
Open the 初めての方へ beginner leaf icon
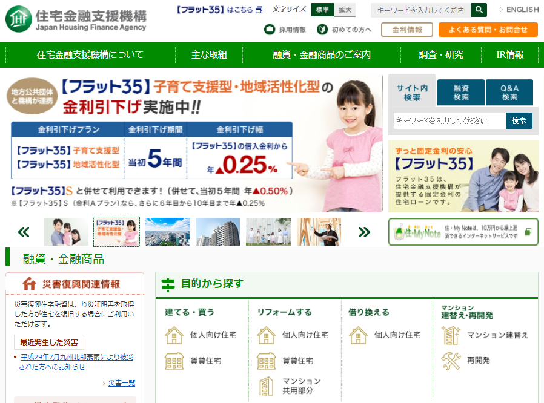tap(322, 30)
